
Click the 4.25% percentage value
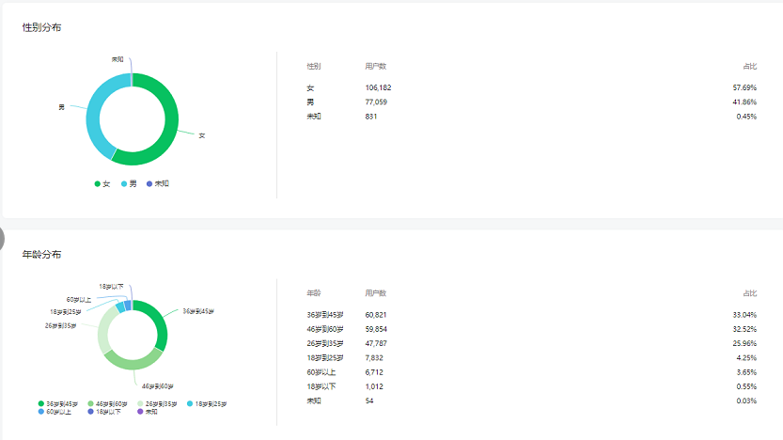point(746,358)
